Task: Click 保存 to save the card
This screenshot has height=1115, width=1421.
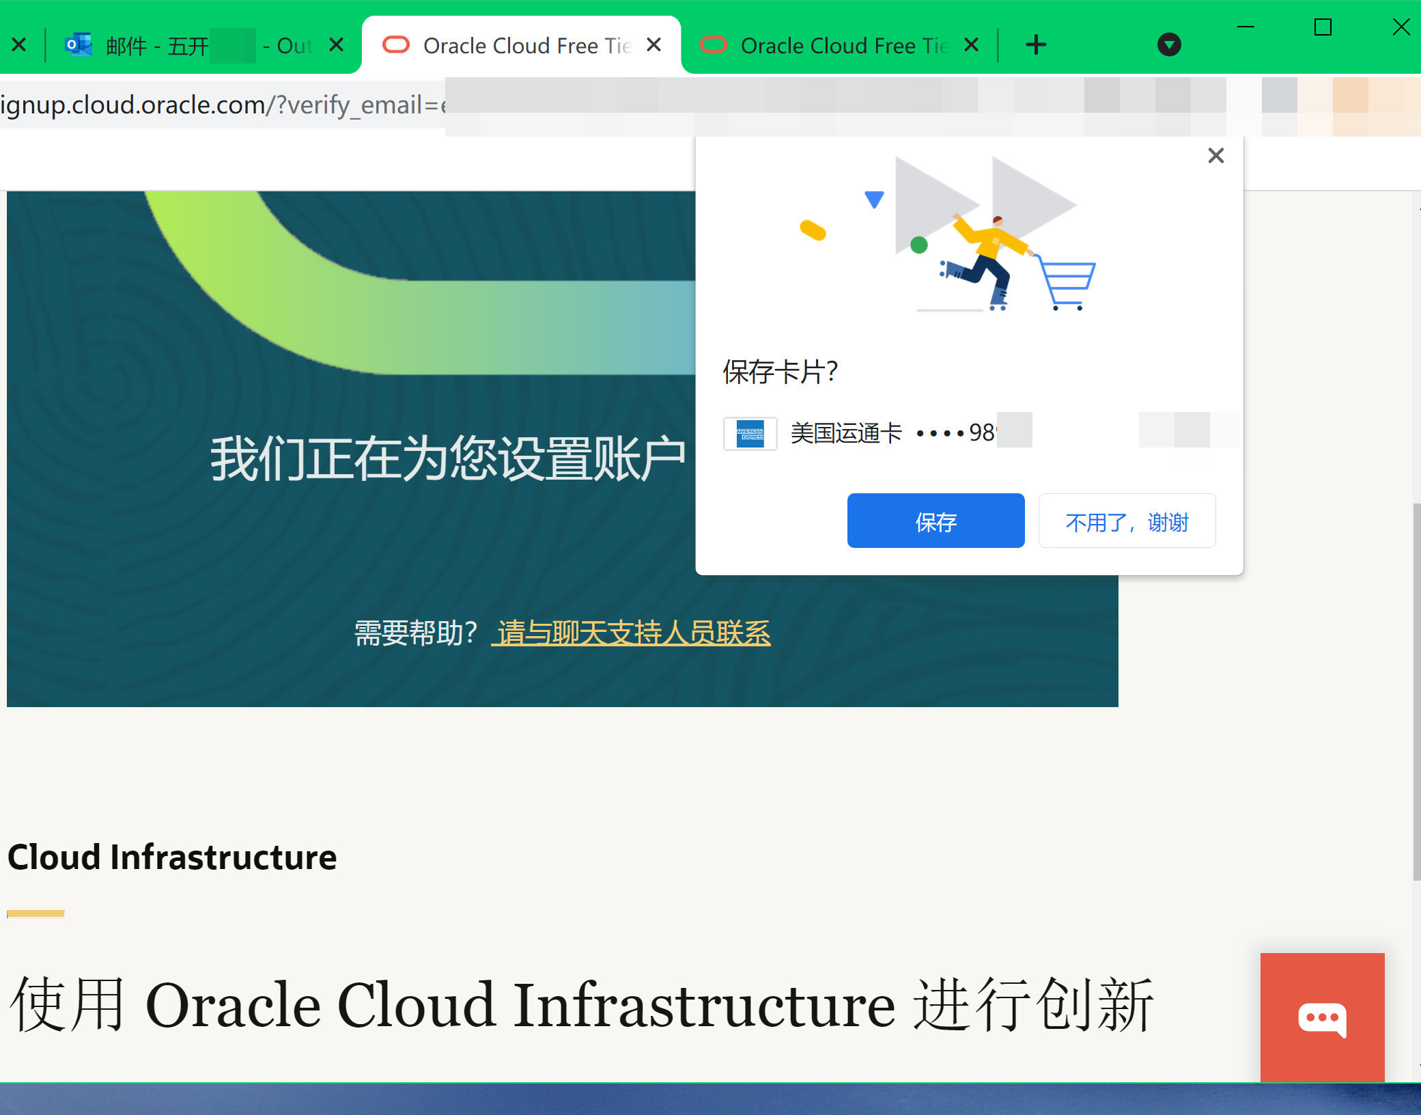Action: click(x=937, y=521)
